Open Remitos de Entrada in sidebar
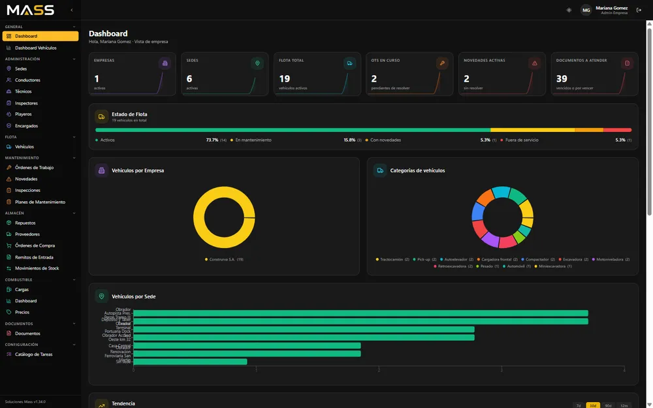 click(40, 257)
